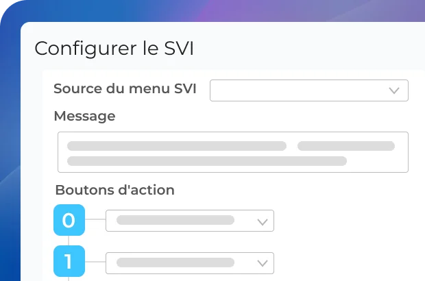The width and height of the screenshot is (425, 281).
Task: Click the chevron arrow on button 0's dropdown
Action: click(262, 221)
